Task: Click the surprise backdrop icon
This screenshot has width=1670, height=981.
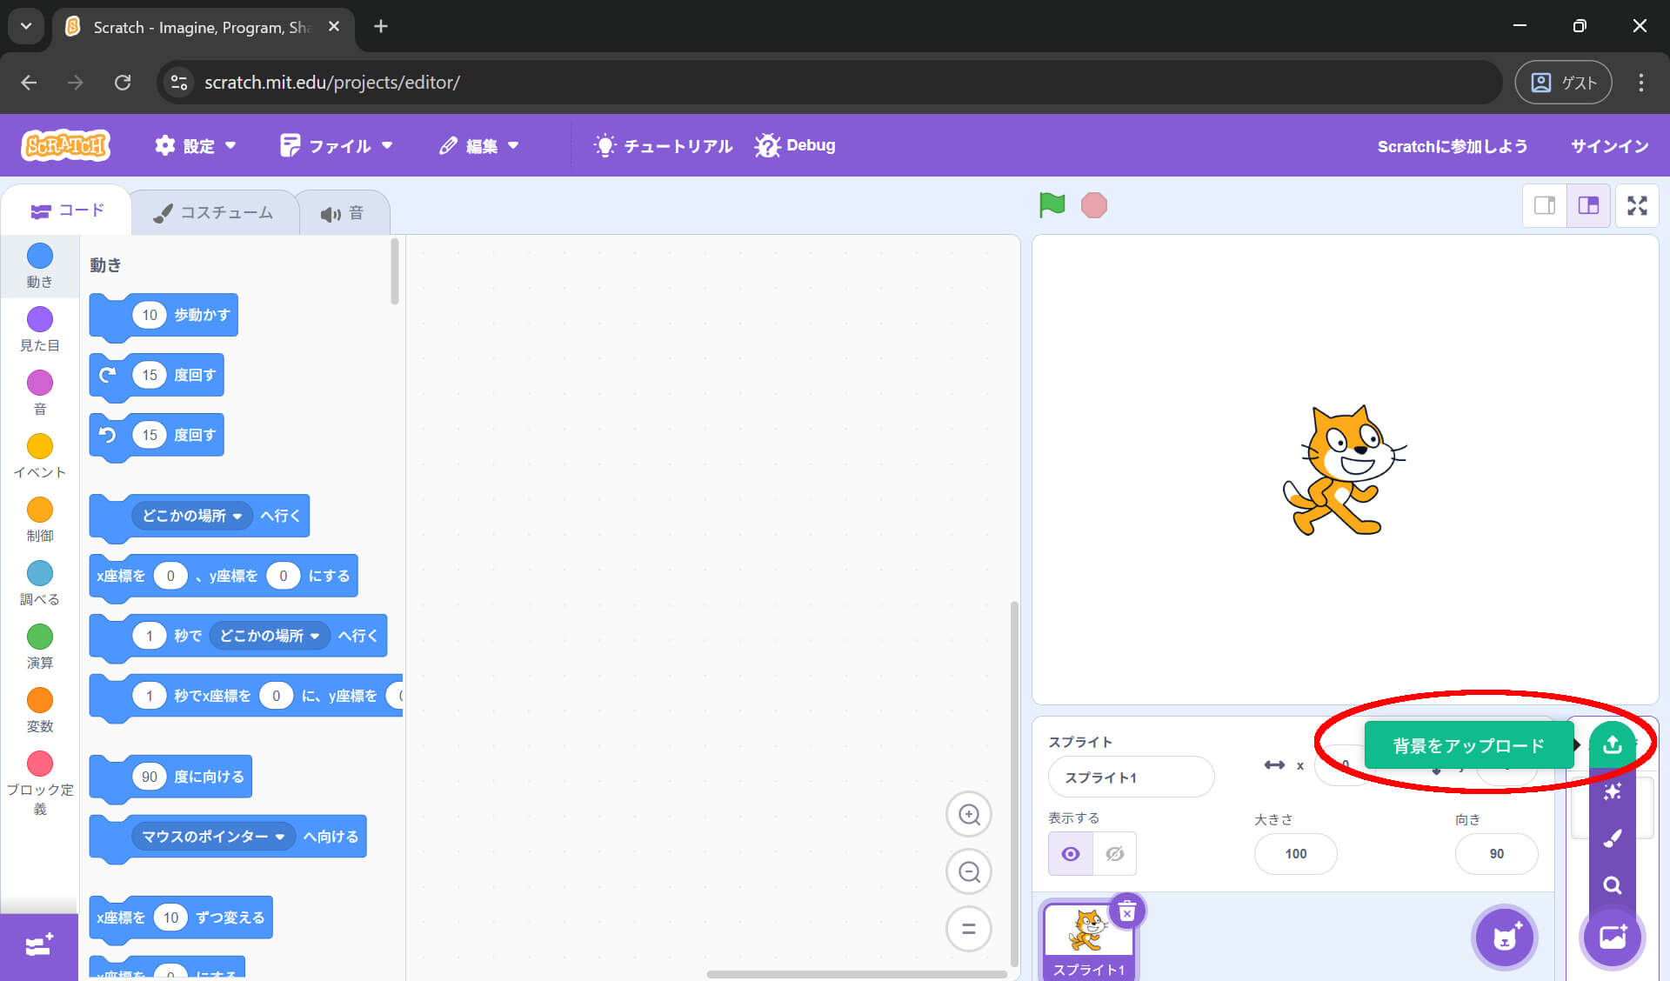Action: coord(1613,791)
